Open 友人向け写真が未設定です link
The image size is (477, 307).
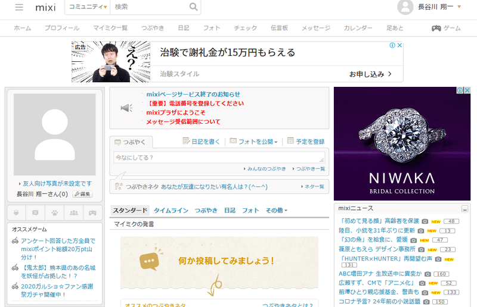tap(57, 184)
